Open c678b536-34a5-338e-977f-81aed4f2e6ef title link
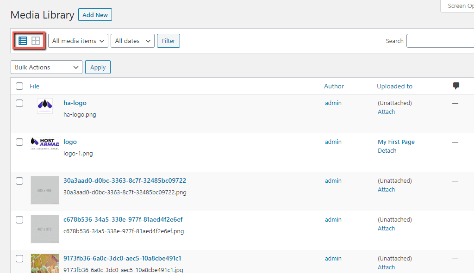This screenshot has width=474, height=273. click(x=123, y=219)
